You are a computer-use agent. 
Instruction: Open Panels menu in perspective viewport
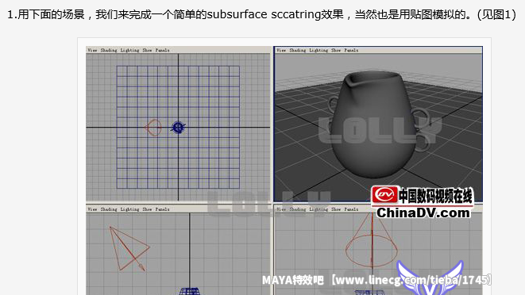(x=351, y=50)
